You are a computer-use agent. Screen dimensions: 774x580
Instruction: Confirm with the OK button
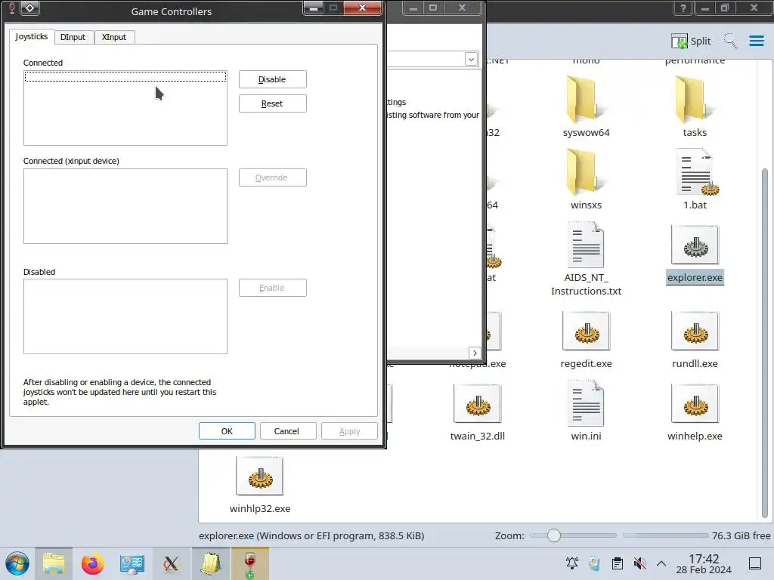[x=227, y=431]
